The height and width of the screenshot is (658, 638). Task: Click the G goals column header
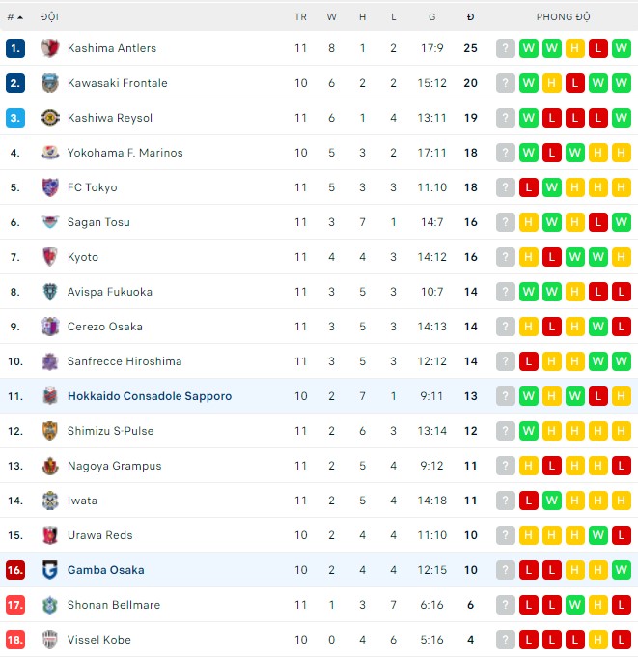click(431, 17)
